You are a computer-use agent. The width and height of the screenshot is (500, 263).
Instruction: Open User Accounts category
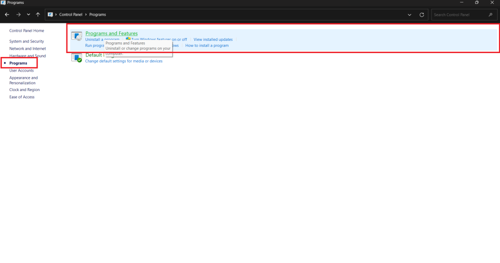[21, 71]
